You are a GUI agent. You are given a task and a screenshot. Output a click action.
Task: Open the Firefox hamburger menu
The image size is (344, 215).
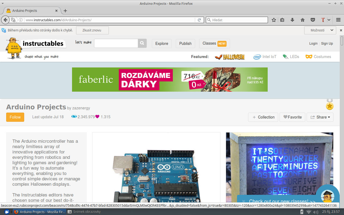click(x=338, y=20)
